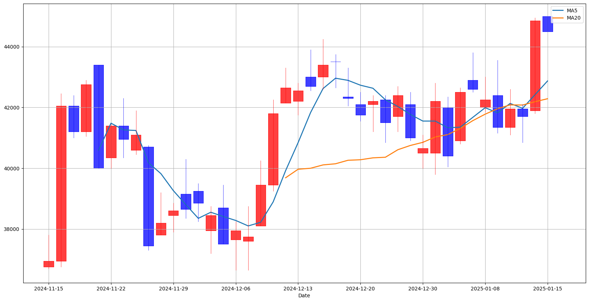Click the 40000 y-axis tick label
Image resolution: width=589 pixels, height=302 pixels.
coord(13,169)
